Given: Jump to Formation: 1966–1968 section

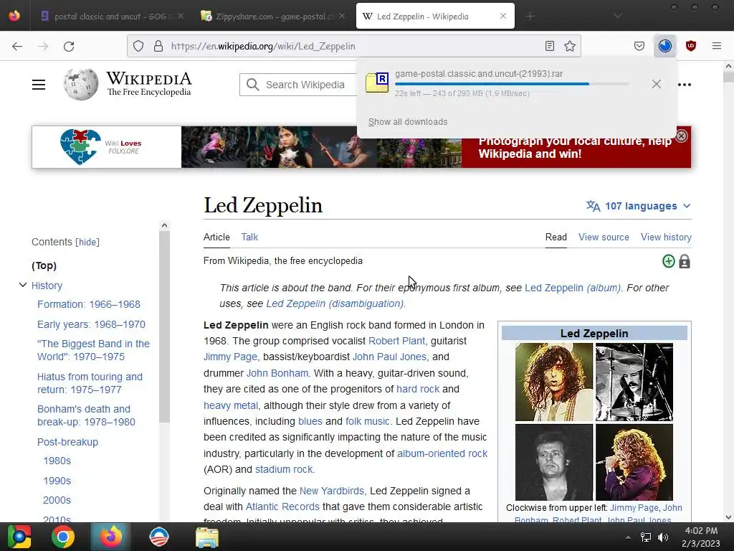Looking at the screenshot, I should click(89, 304).
